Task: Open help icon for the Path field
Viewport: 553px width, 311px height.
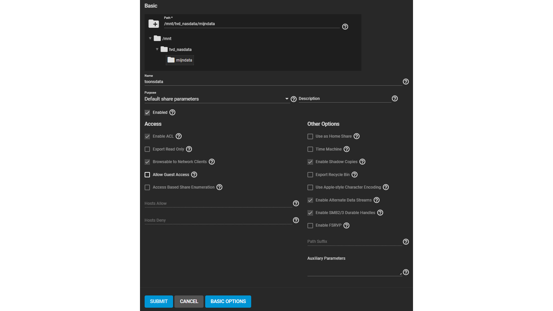Action: coord(345,27)
